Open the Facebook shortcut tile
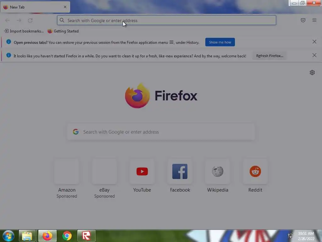 [180, 171]
